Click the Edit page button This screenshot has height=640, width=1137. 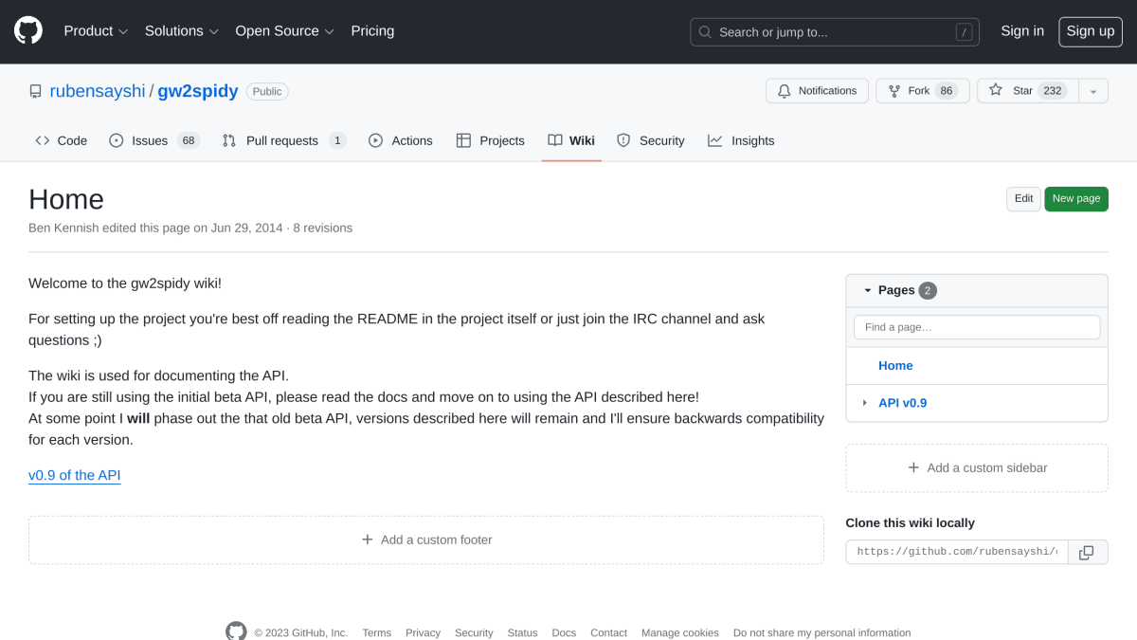(1023, 199)
